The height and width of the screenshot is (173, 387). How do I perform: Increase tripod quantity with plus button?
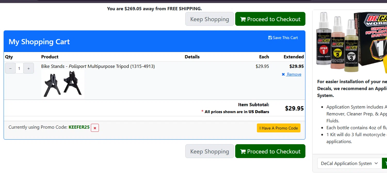coord(29,68)
